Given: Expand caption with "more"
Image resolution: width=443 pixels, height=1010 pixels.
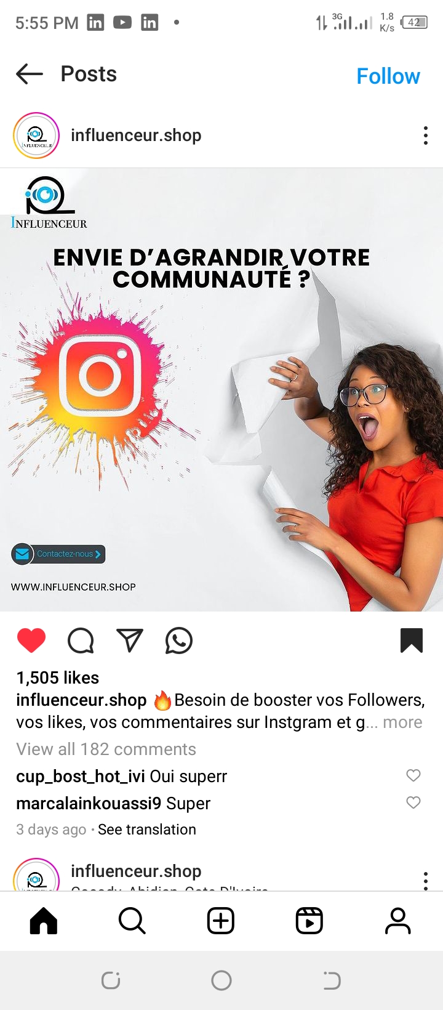Looking at the screenshot, I should (x=402, y=722).
